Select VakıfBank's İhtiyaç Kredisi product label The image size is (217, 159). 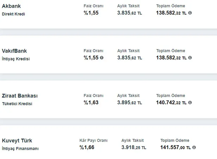16,59
